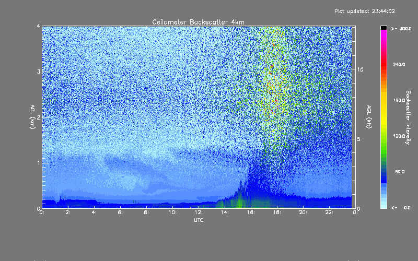
Task: Click the "20:" UTC time tick label
Action: tap(303, 212)
